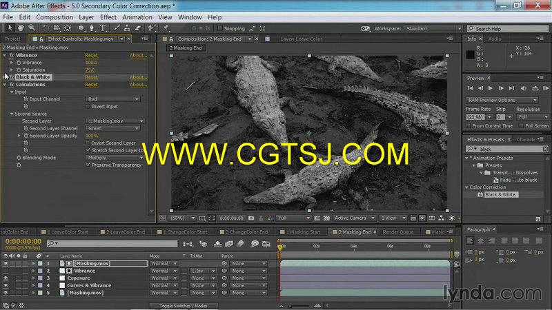552x310 pixels.
Task: Click the region of interest icon
Action: pyautogui.click(x=317, y=218)
